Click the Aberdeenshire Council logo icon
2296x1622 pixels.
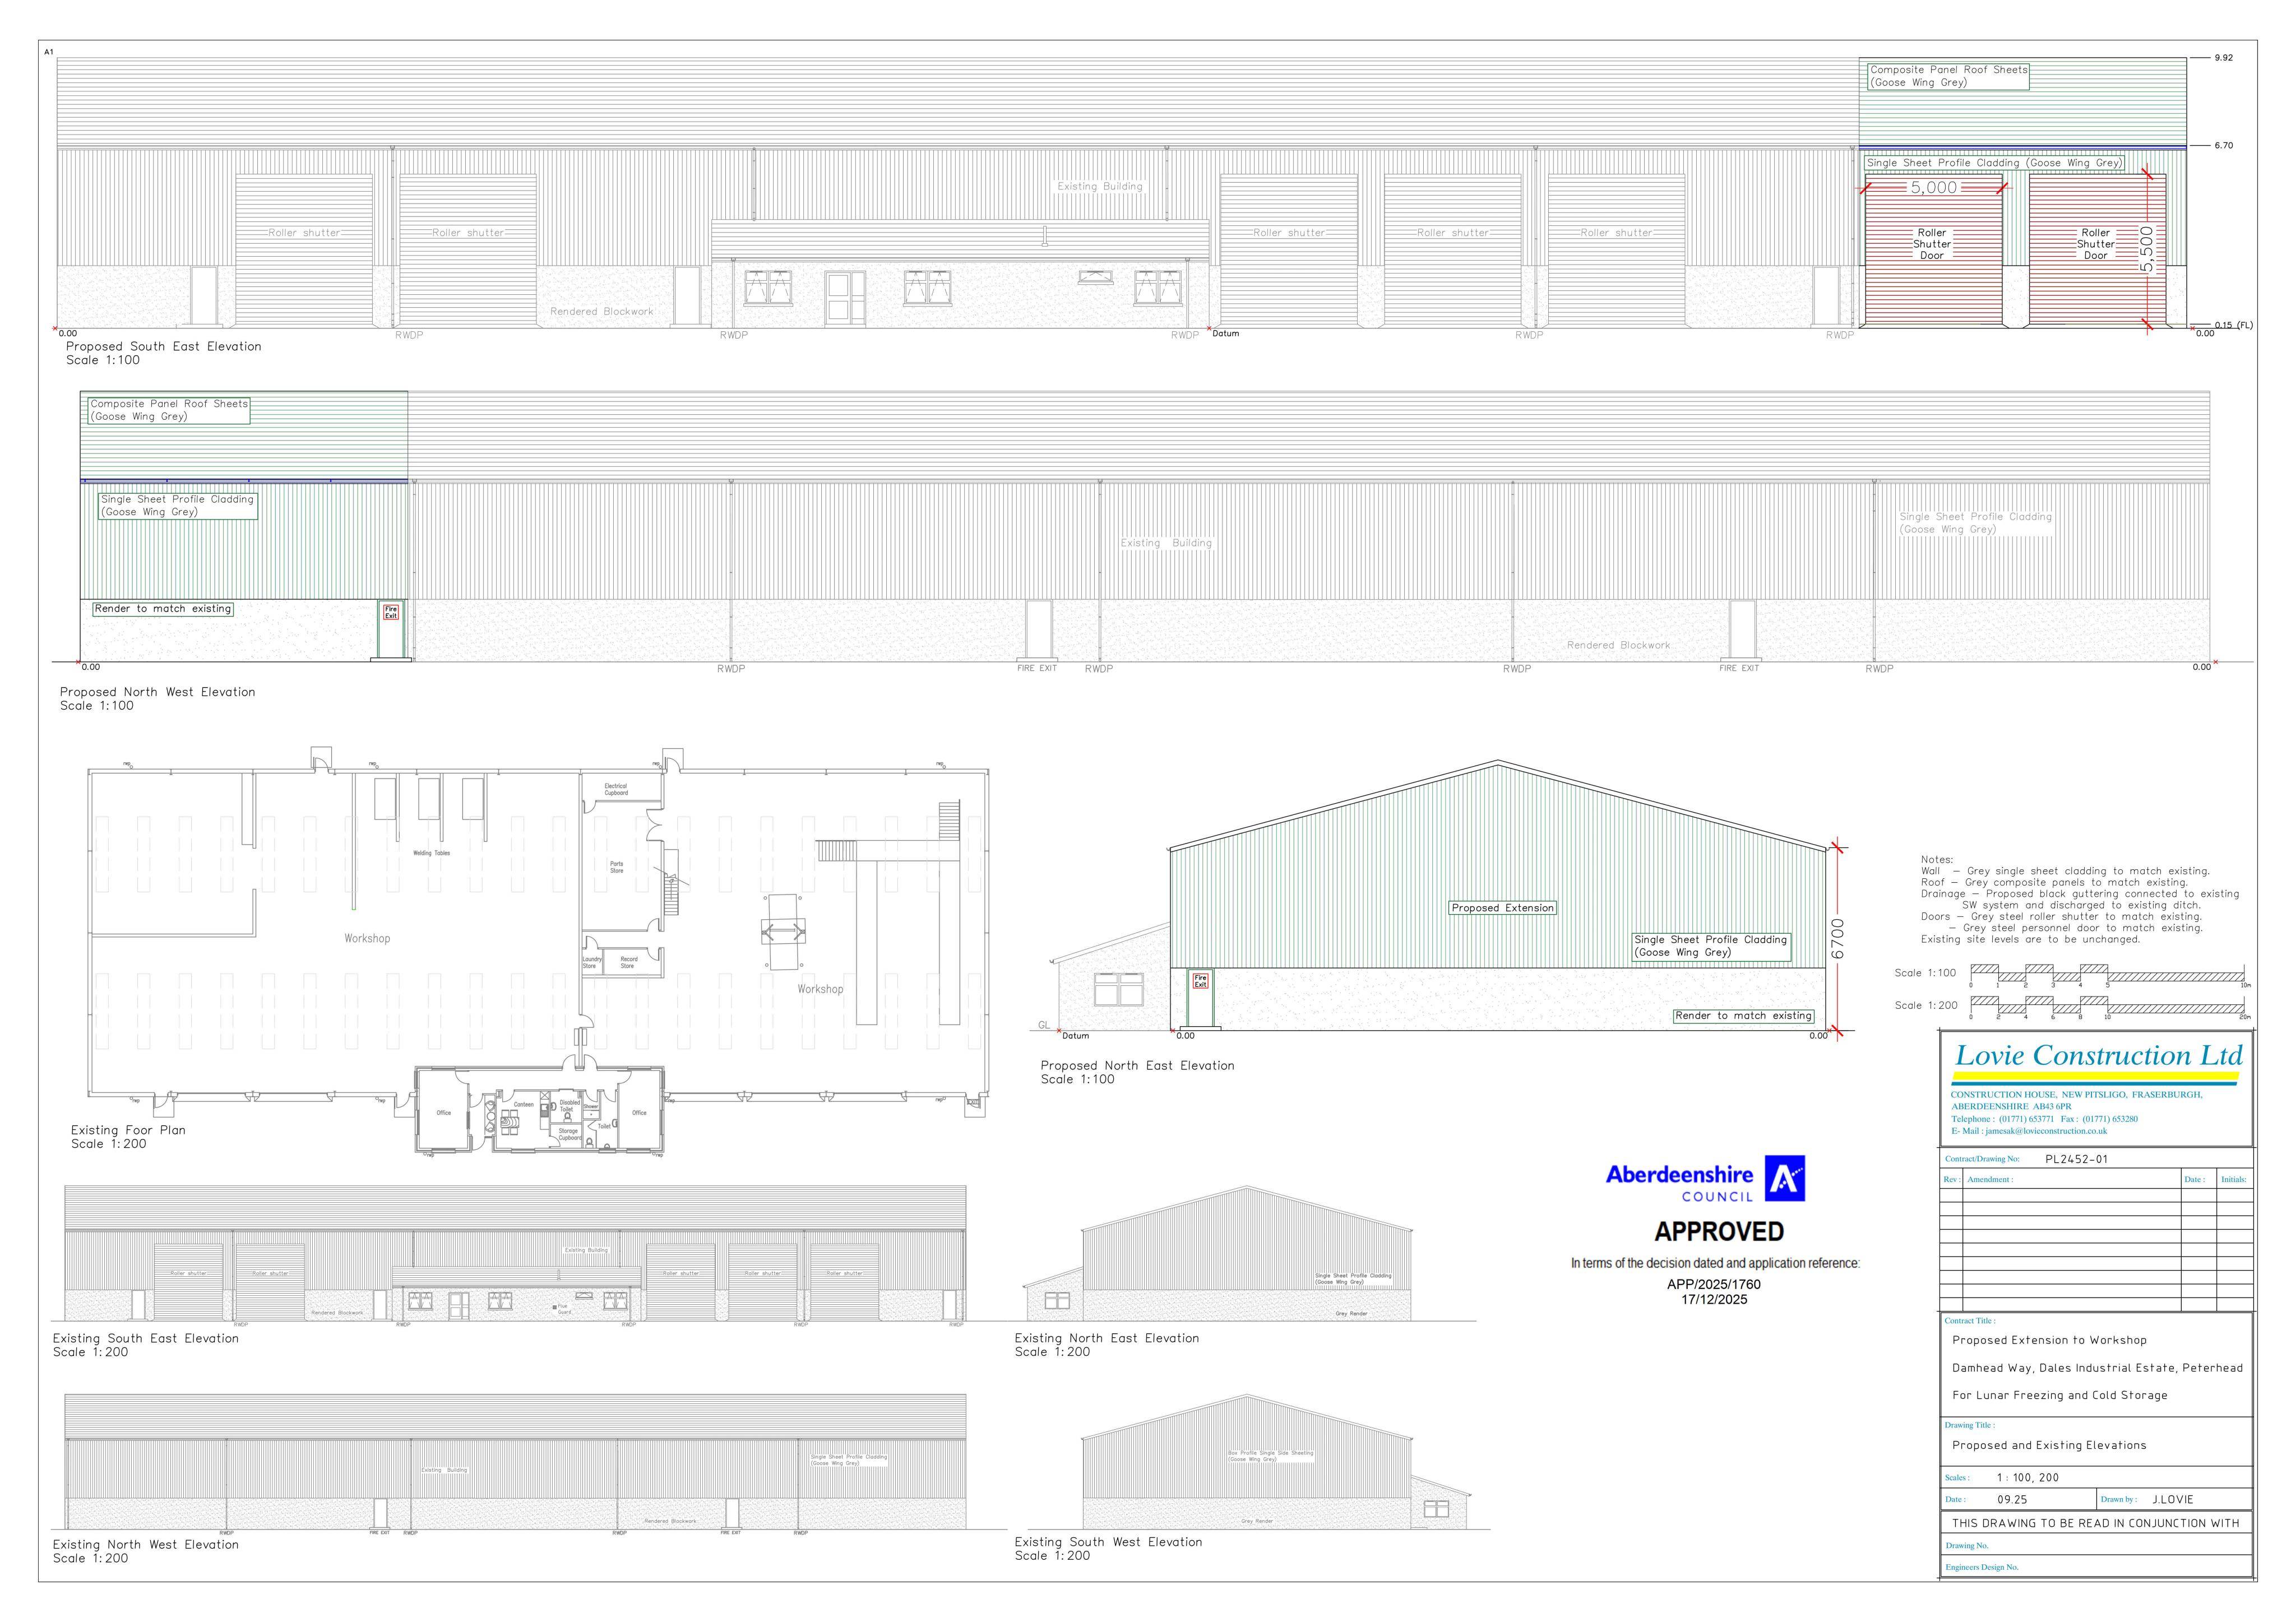(x=1785, y=1179)
